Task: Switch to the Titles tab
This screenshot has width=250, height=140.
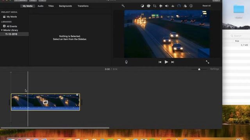Action: coord(51,6)
